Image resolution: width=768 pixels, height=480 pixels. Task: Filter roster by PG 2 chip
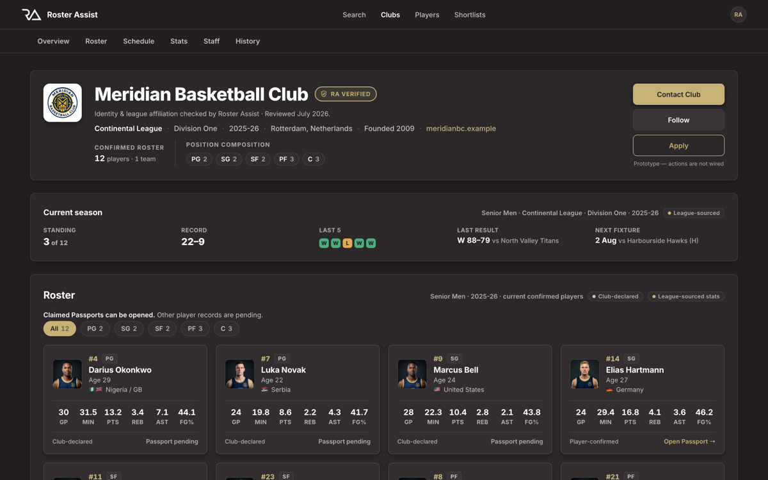tap(95, 328)
